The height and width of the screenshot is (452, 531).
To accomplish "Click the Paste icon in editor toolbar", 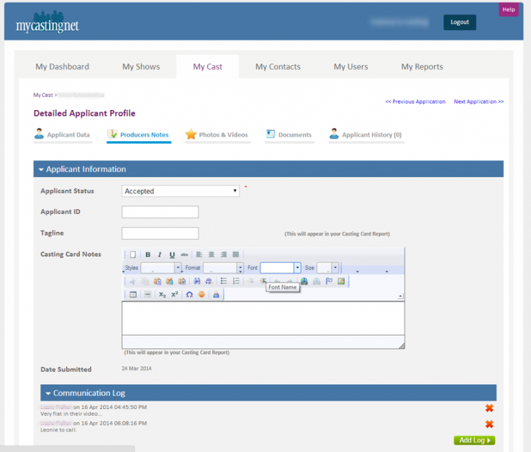I will pyautogui.click(x=157, y=281).
